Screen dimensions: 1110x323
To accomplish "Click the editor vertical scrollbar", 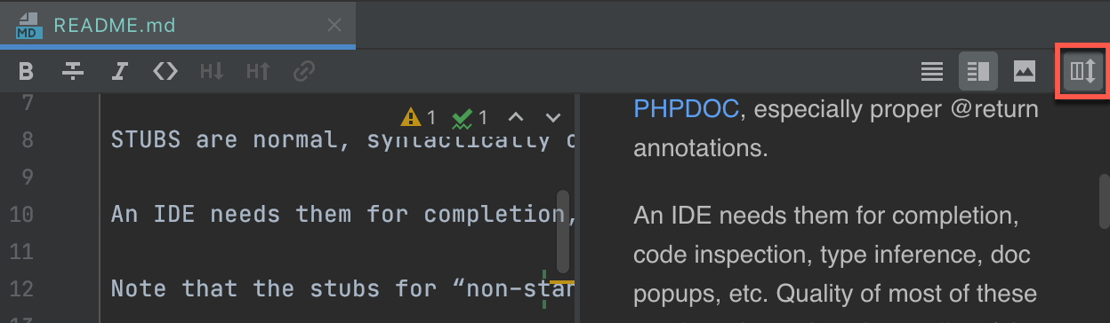I will pyautogui.click(x=562, y=231).
